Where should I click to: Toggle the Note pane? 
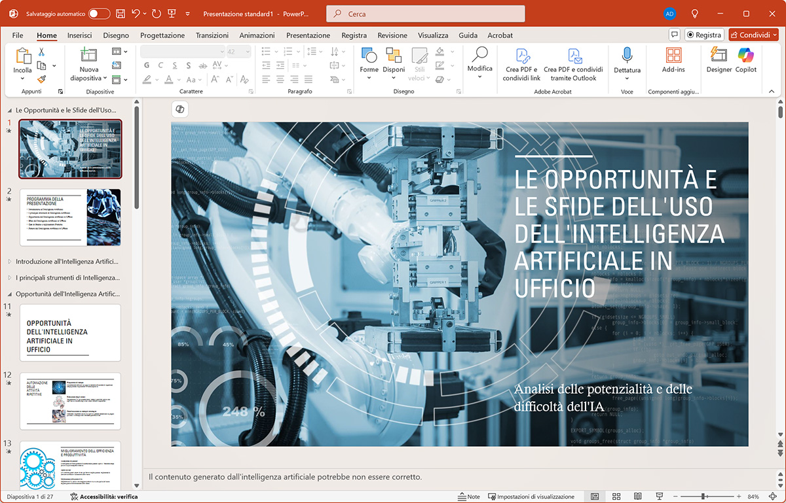point(469,496)
